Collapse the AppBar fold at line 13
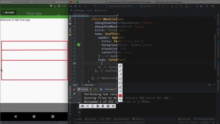This screenshot has height=124, width=220. [83, 38]
